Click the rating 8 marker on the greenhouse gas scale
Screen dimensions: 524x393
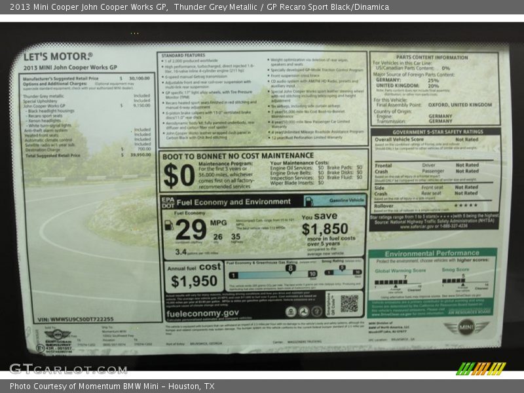[x=290, y=269]
